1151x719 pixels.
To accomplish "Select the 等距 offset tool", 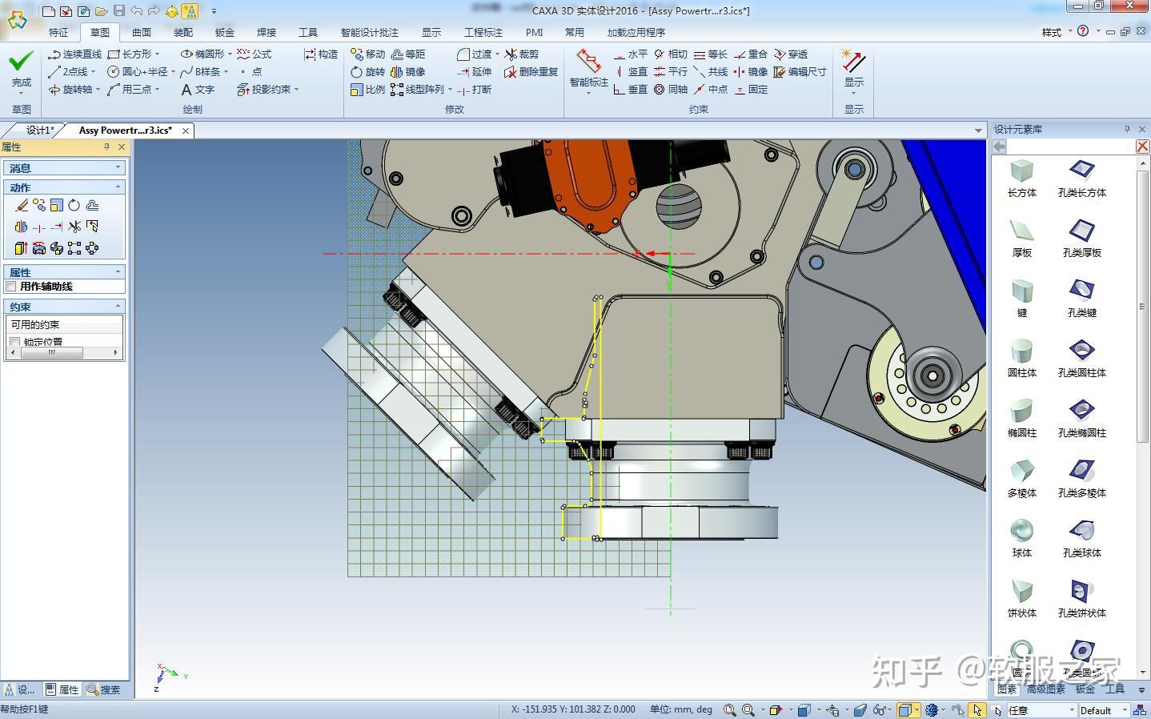I will click(x=408, y=54).
